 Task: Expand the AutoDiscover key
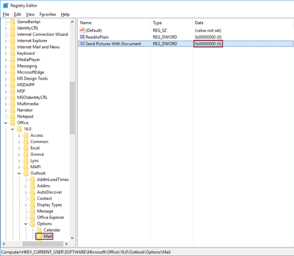[x=26, y=192]
